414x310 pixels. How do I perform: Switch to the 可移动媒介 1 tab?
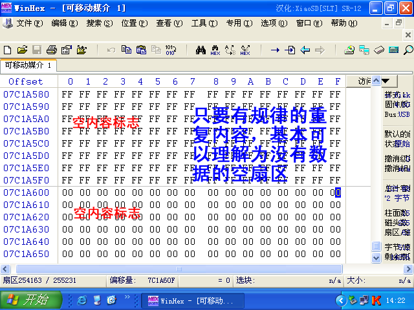click(x=28, y=65)
